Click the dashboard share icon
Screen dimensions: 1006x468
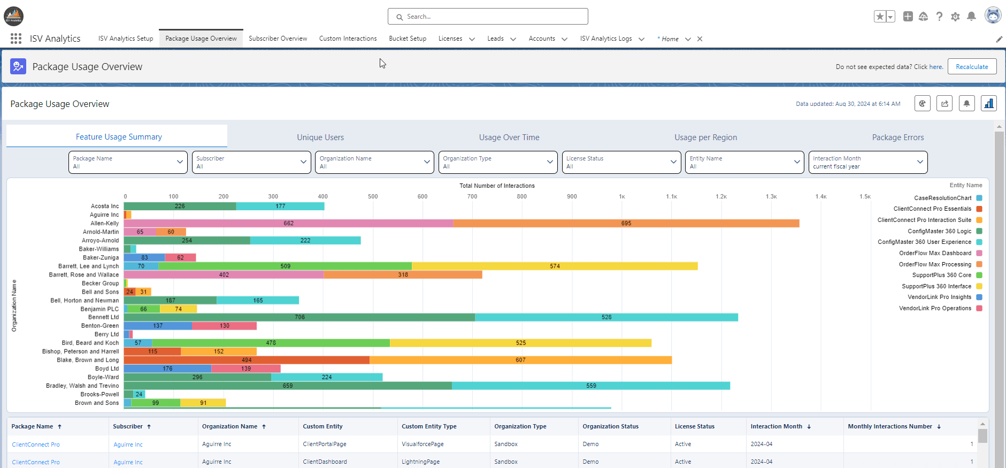(945, 103)
